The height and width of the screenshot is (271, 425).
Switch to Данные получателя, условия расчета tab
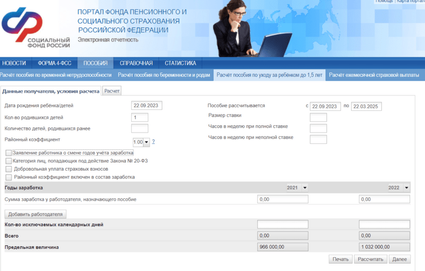(50, 91)
